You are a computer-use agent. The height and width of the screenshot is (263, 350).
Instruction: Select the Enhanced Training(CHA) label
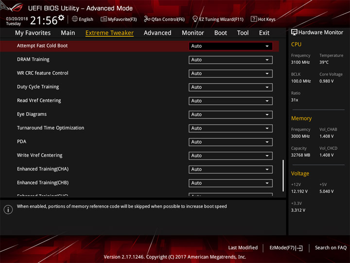(43, 169)
